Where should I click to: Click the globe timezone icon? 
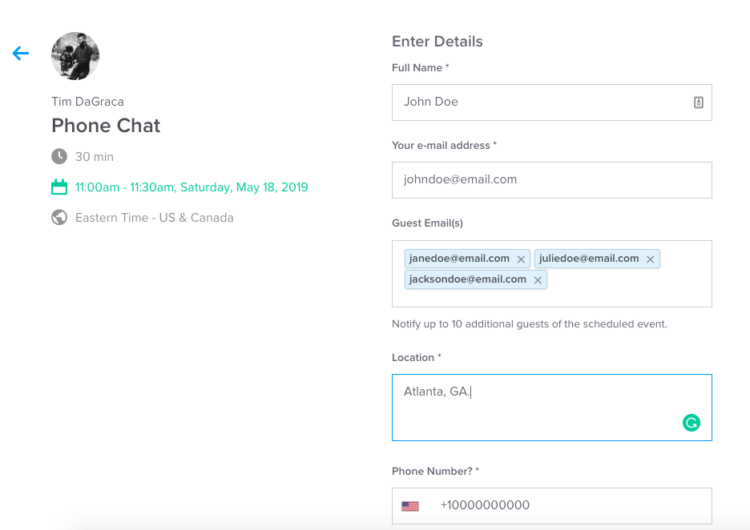tap(59, 218)
